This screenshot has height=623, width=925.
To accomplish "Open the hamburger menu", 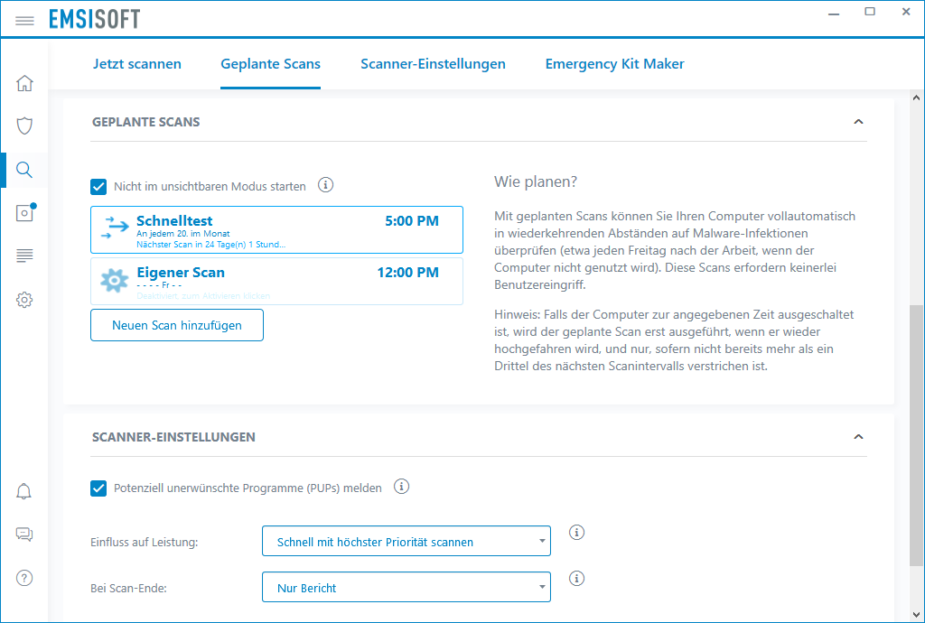I will tap(24, 21).
